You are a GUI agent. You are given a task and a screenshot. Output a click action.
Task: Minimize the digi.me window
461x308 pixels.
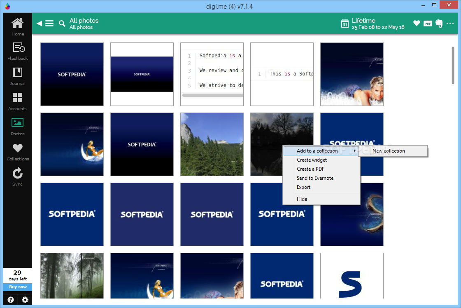(x=423, y=5)
